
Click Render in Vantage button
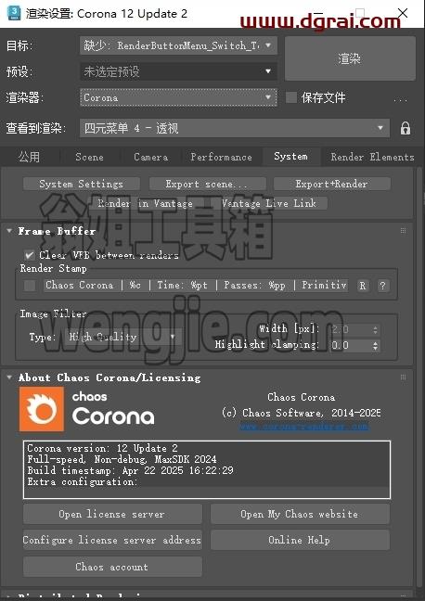[146, 203]
